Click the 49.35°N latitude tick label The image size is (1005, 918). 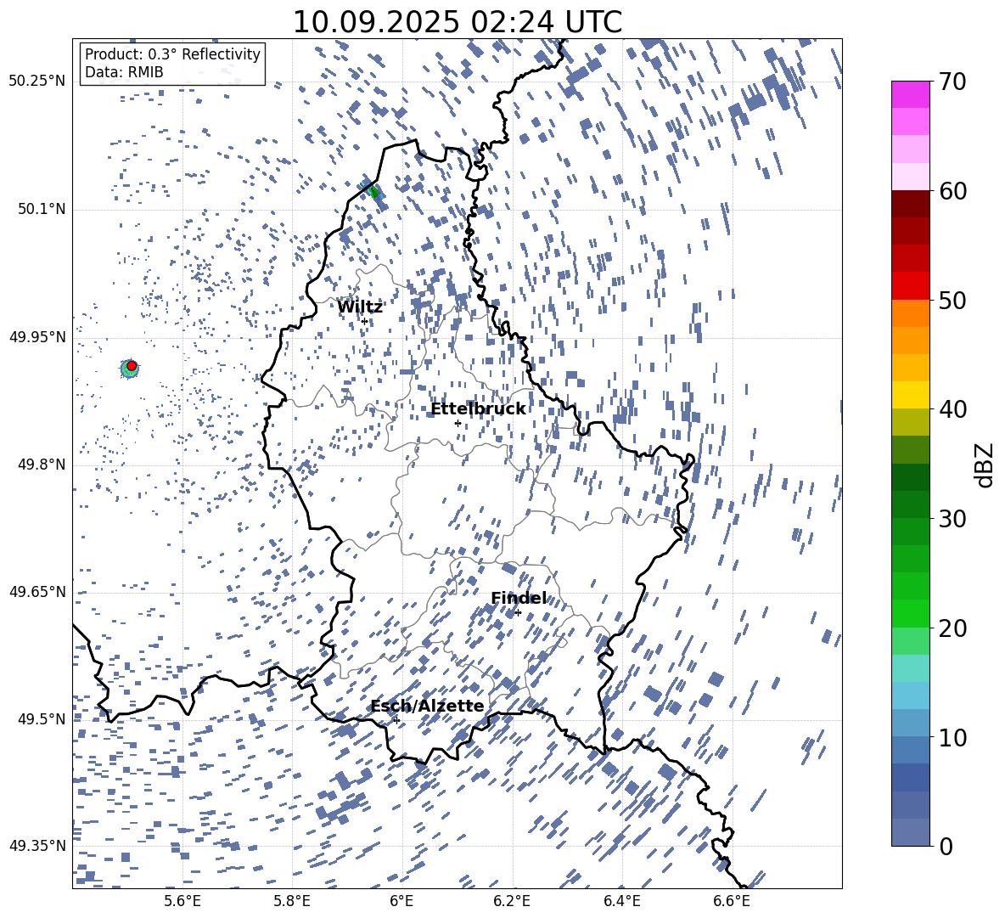coord(37,846)
